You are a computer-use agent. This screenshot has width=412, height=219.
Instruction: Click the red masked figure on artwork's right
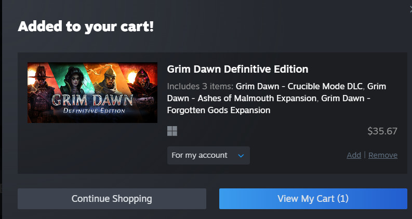143,86
